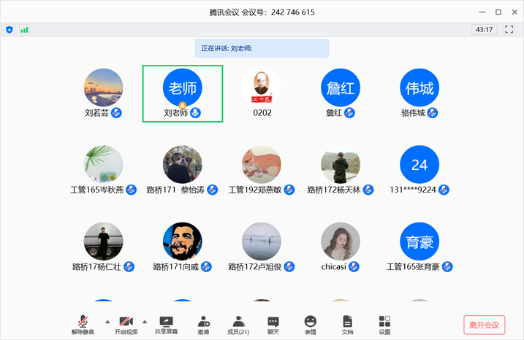Unmute microphone with 解除静音 button
The height and width of the screenshot is (340, 524).
(x=84, y=325)
